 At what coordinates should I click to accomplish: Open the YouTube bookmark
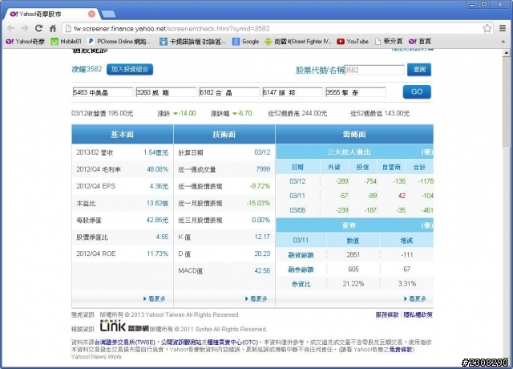[353, 41]
